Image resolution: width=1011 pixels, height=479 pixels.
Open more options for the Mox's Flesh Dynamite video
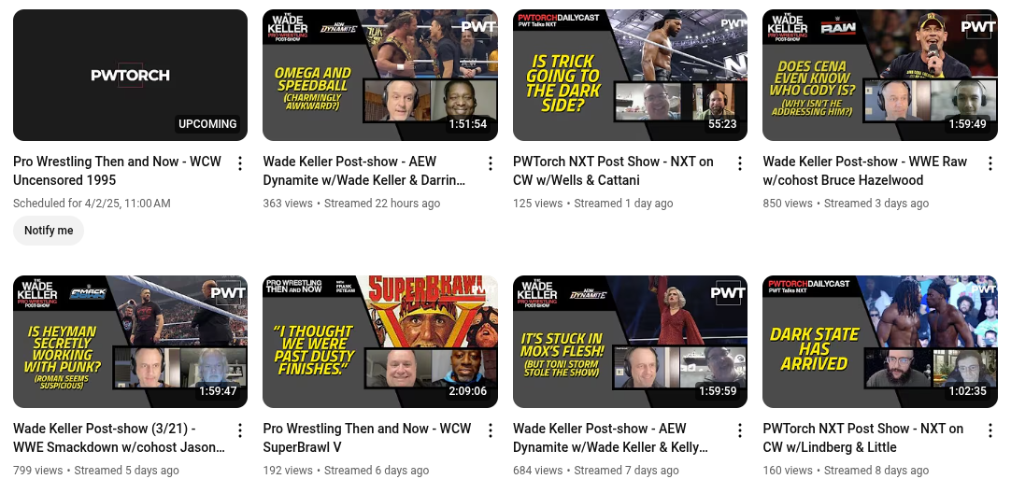point(739,430)
